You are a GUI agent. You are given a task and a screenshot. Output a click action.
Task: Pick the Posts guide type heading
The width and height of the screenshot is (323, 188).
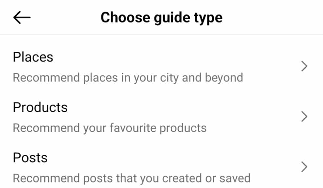point(30,158)
